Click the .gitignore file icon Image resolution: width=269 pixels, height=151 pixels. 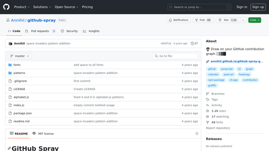click(10, 81)
